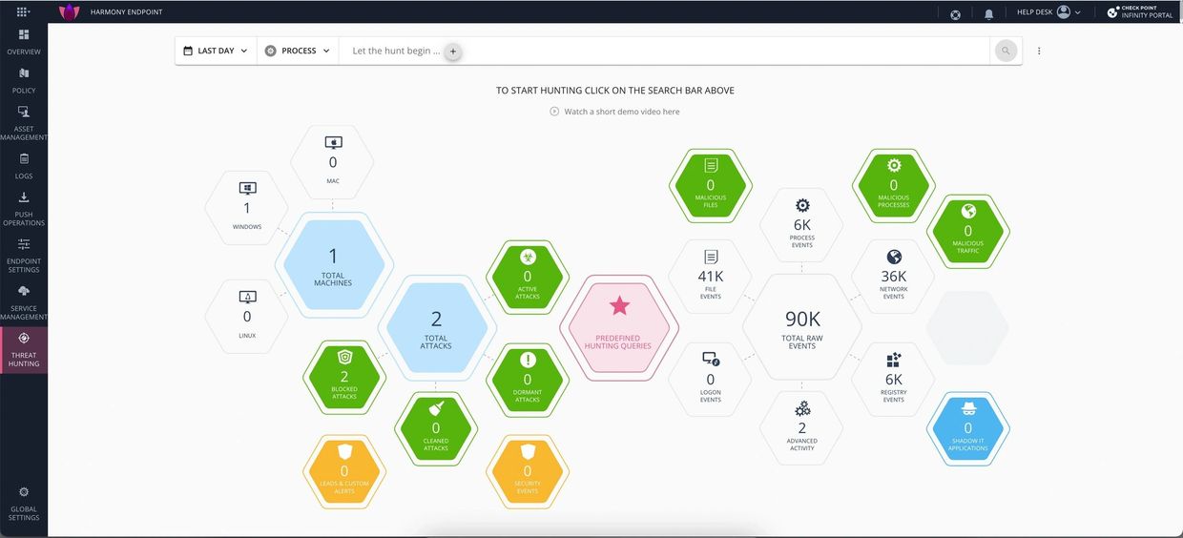Open File Events hexagon
Screen dimensions: 1183x538
pyautogui.click(x=711, y=278)
